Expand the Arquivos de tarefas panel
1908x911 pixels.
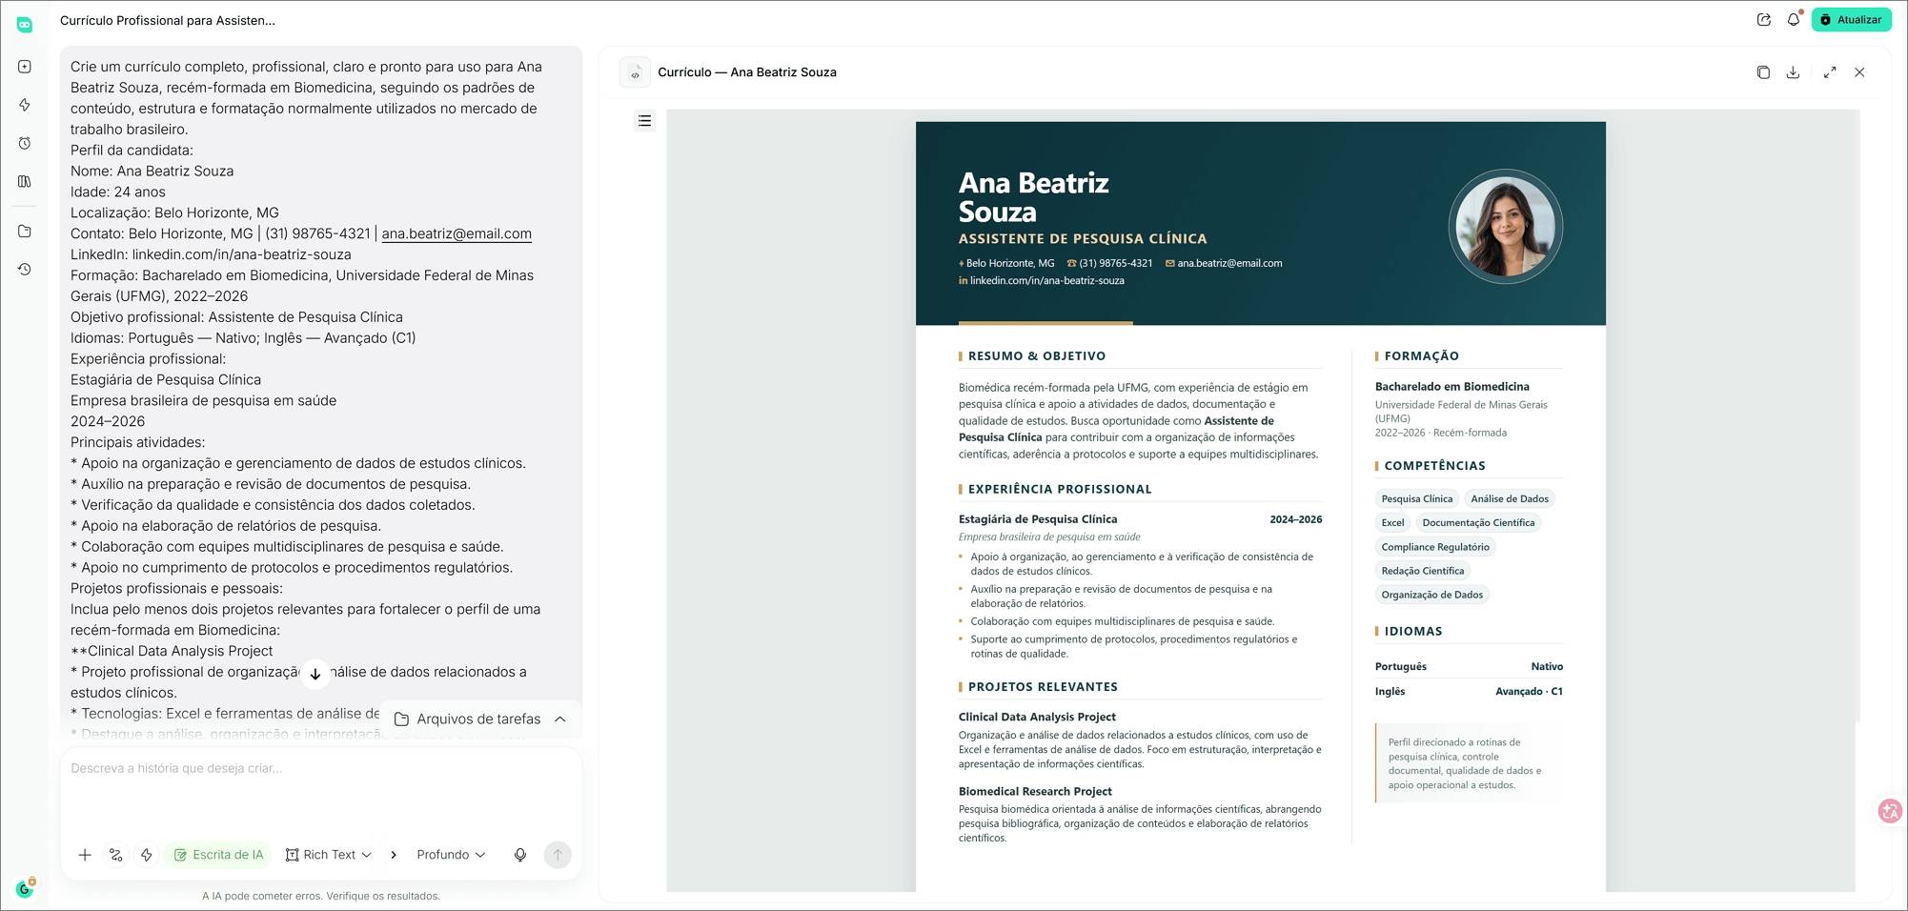(x=480, y=719)
